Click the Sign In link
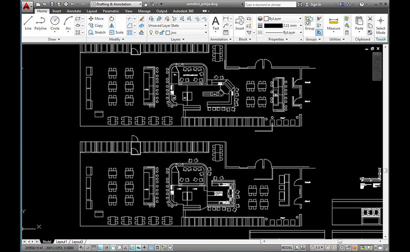410x252 pixels. (316, 5)
